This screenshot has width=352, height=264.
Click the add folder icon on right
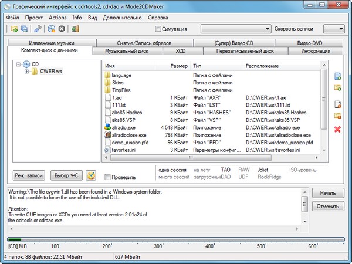click(337, 88)
